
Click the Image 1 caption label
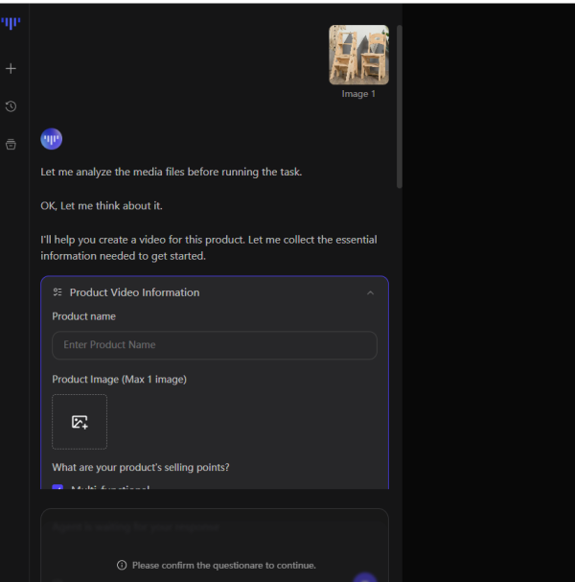coord(358,94)
